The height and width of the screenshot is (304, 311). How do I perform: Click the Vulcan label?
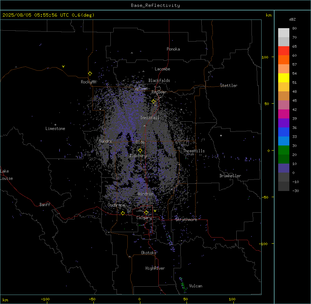[x=196, y=286]
